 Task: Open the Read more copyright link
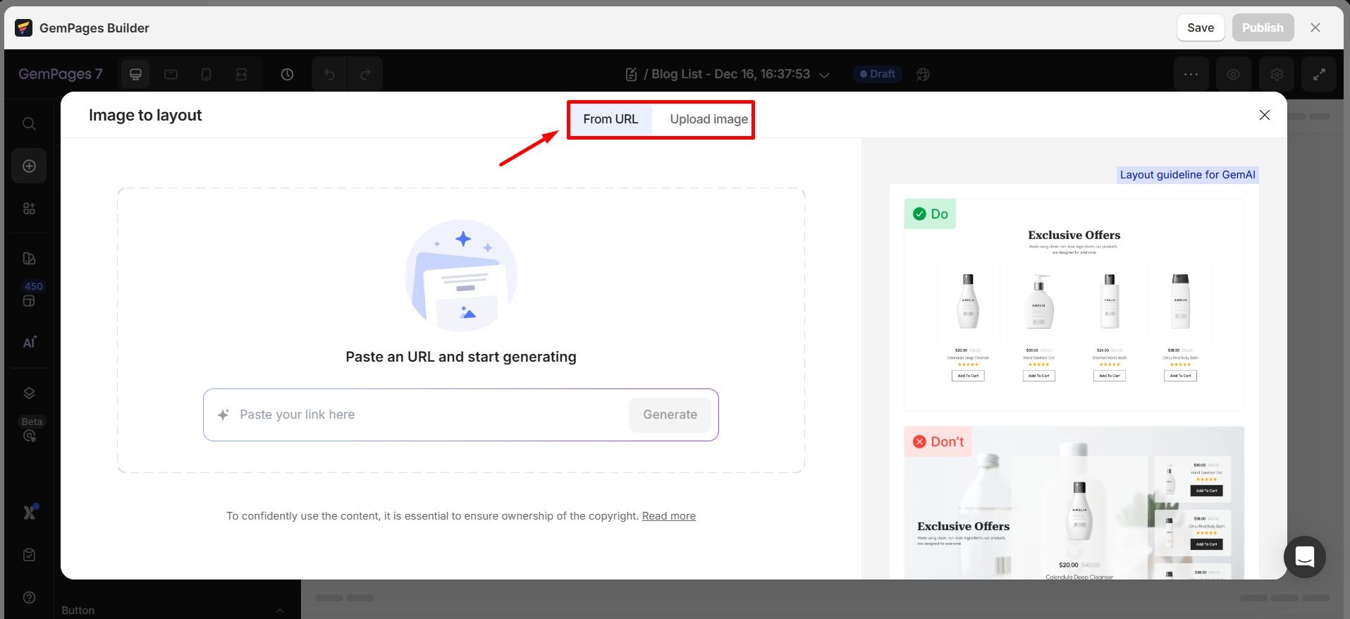pyautogui.click(x=669, y=516)
